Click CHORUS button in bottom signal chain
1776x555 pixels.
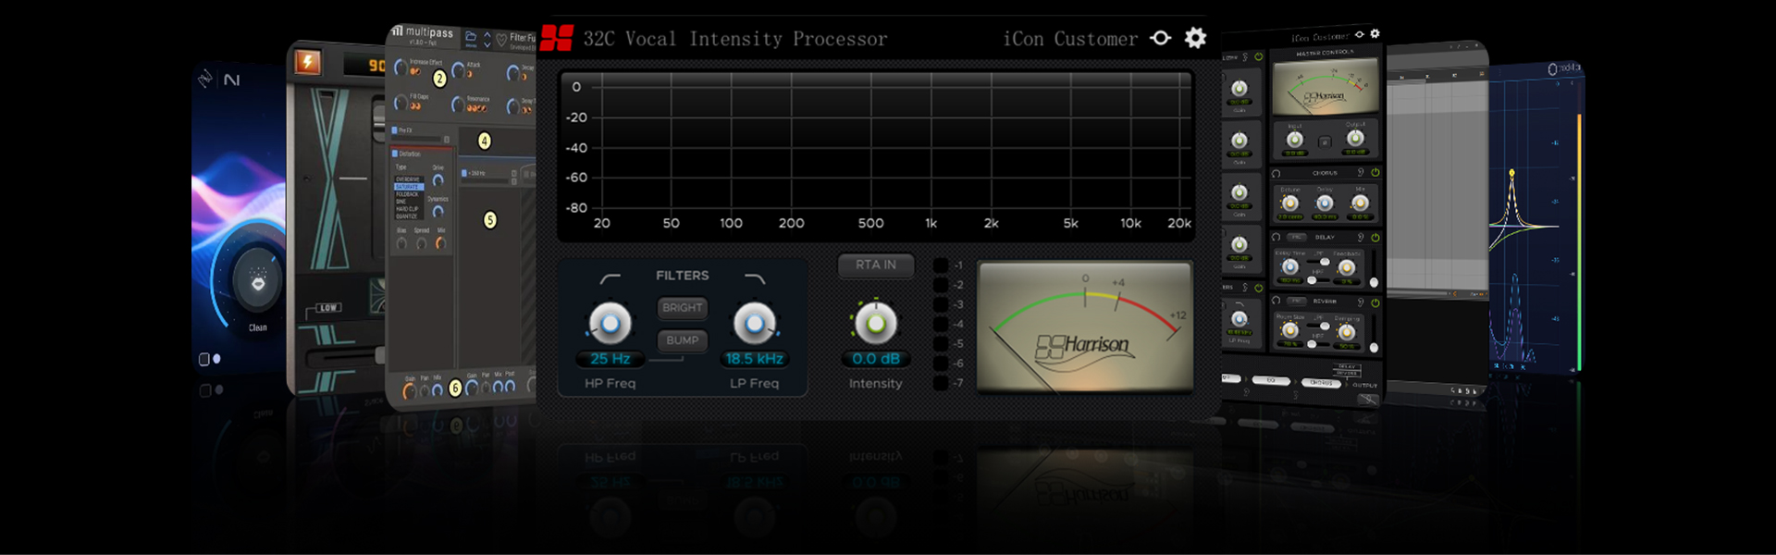1320,383
